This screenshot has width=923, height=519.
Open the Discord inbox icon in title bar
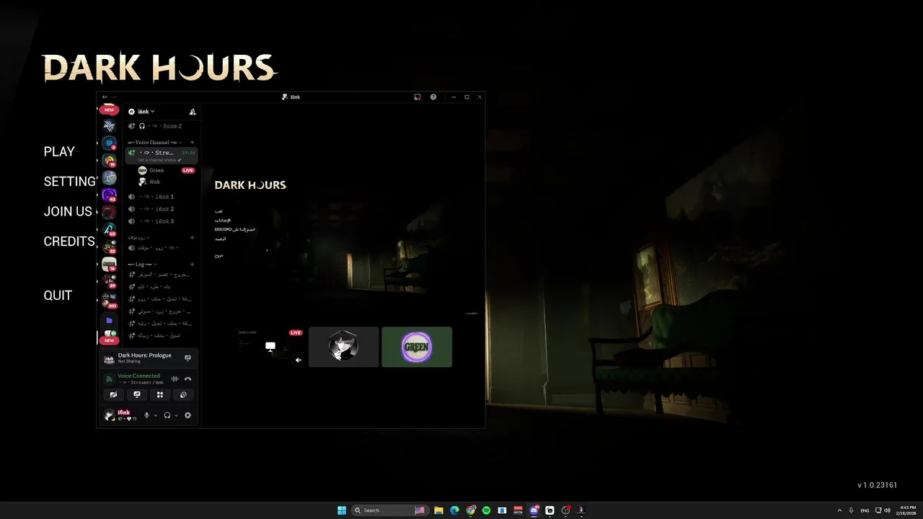[417, 97]
